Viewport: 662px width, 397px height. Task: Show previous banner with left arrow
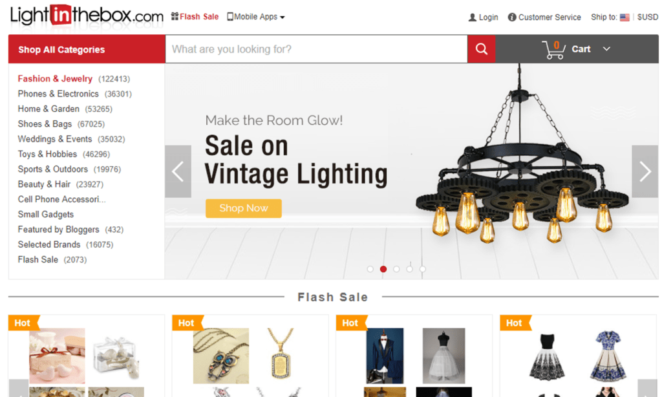(178, 171)
